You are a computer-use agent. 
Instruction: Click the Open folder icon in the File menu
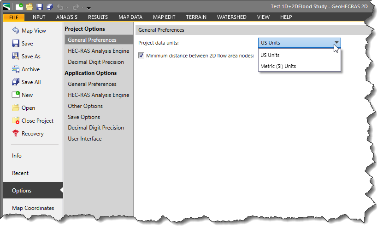point(16,107)
